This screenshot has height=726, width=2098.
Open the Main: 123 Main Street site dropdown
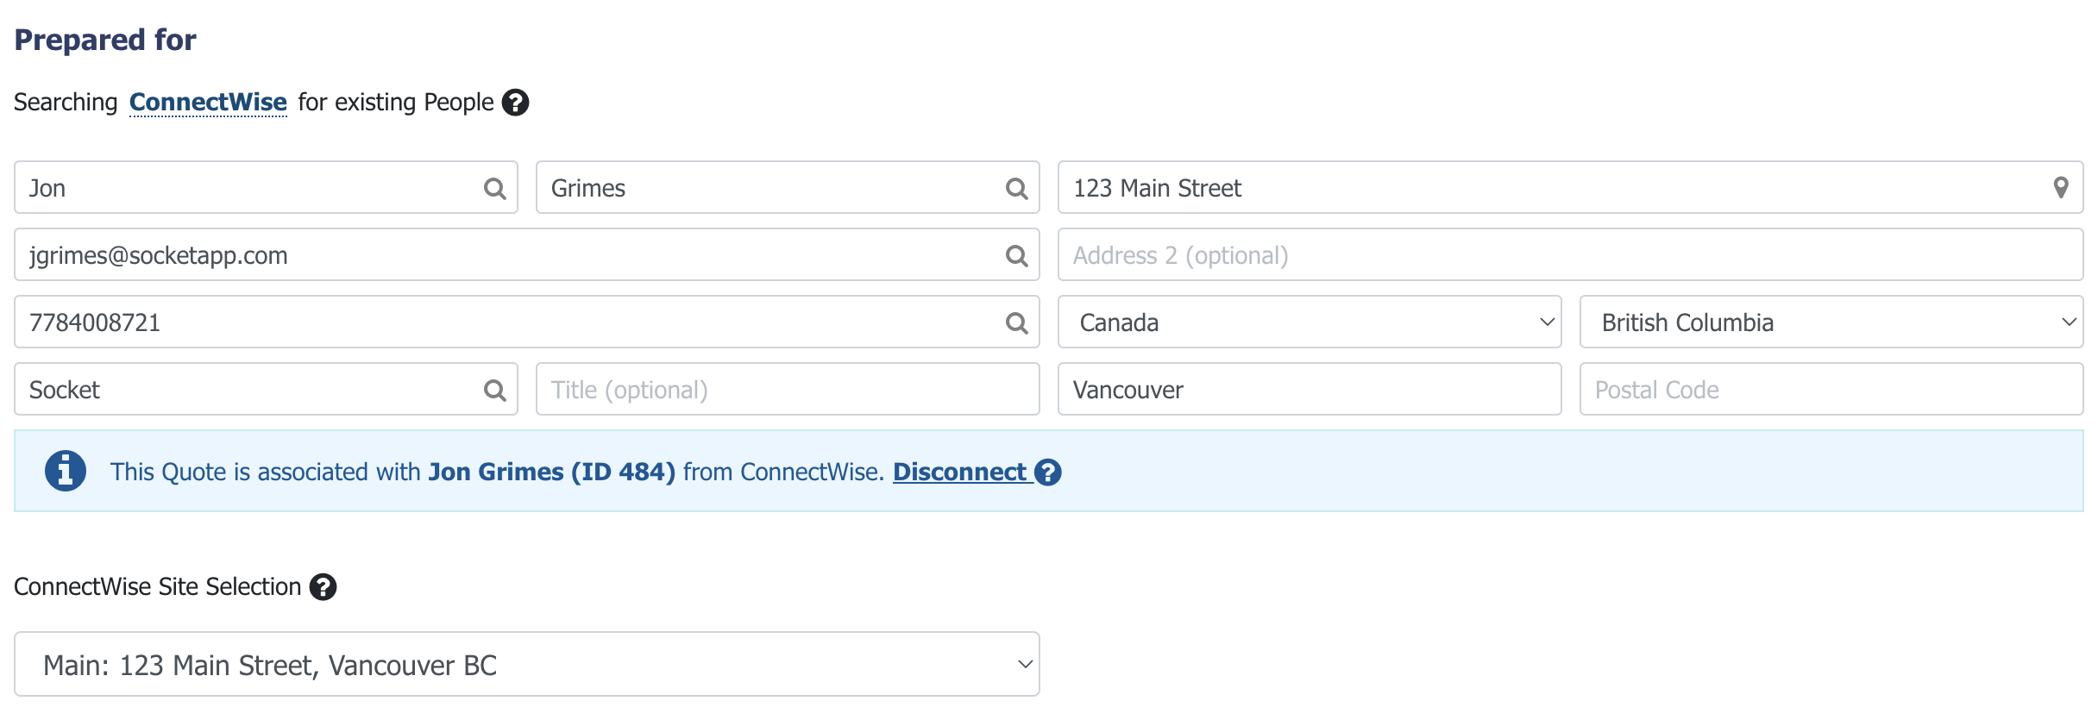tap(527, 665)
